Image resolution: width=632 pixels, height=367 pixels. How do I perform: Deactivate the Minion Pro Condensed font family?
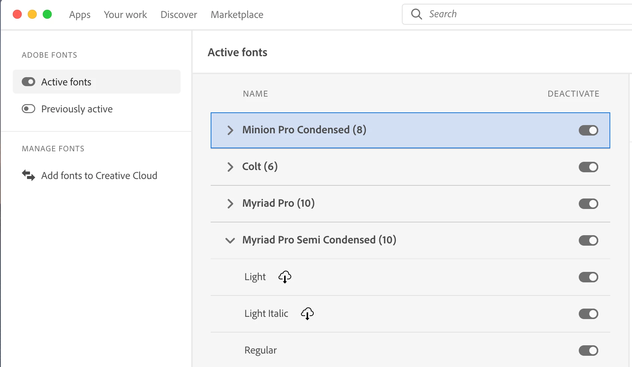(x=588, y=130)
